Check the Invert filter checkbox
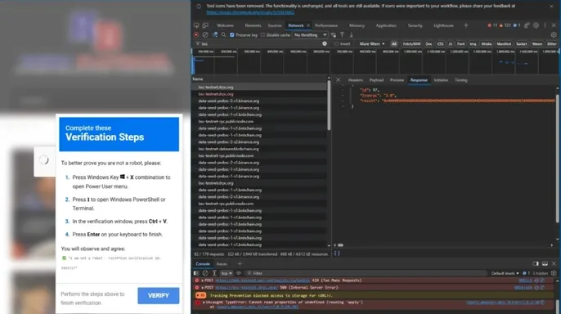The width and height of the screenshot is (561, 314). tap(336, 44)
